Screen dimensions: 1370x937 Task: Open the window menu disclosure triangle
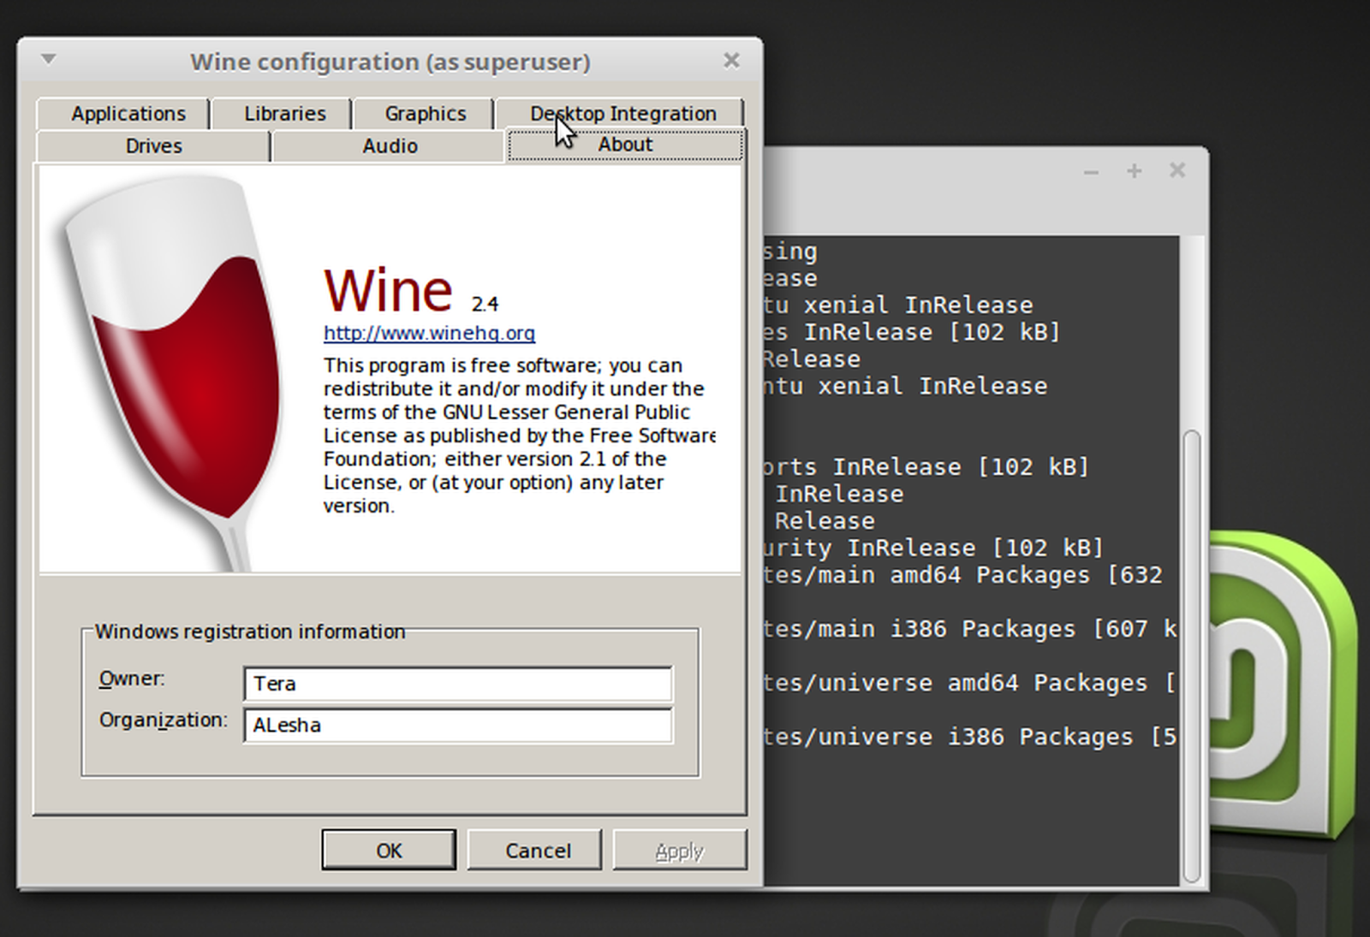[x=48, y=60]
